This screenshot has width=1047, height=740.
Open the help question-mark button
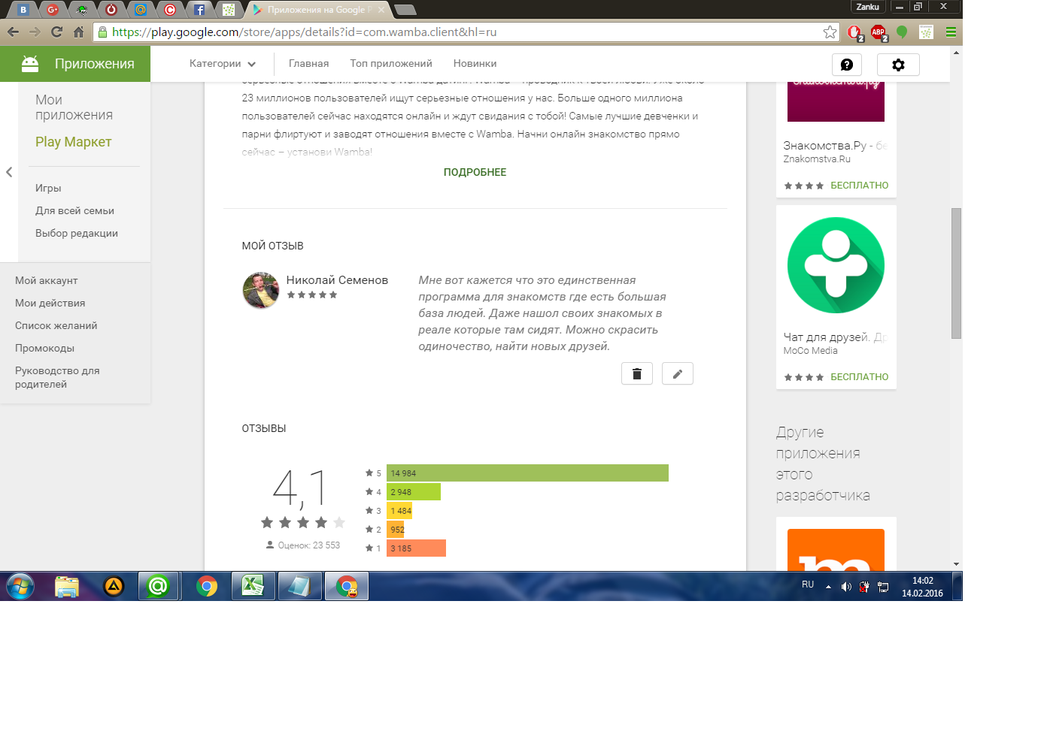(x=847, y=65)
